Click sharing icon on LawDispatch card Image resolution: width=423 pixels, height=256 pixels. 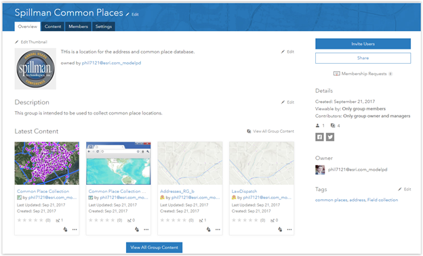tap(280, 230)
